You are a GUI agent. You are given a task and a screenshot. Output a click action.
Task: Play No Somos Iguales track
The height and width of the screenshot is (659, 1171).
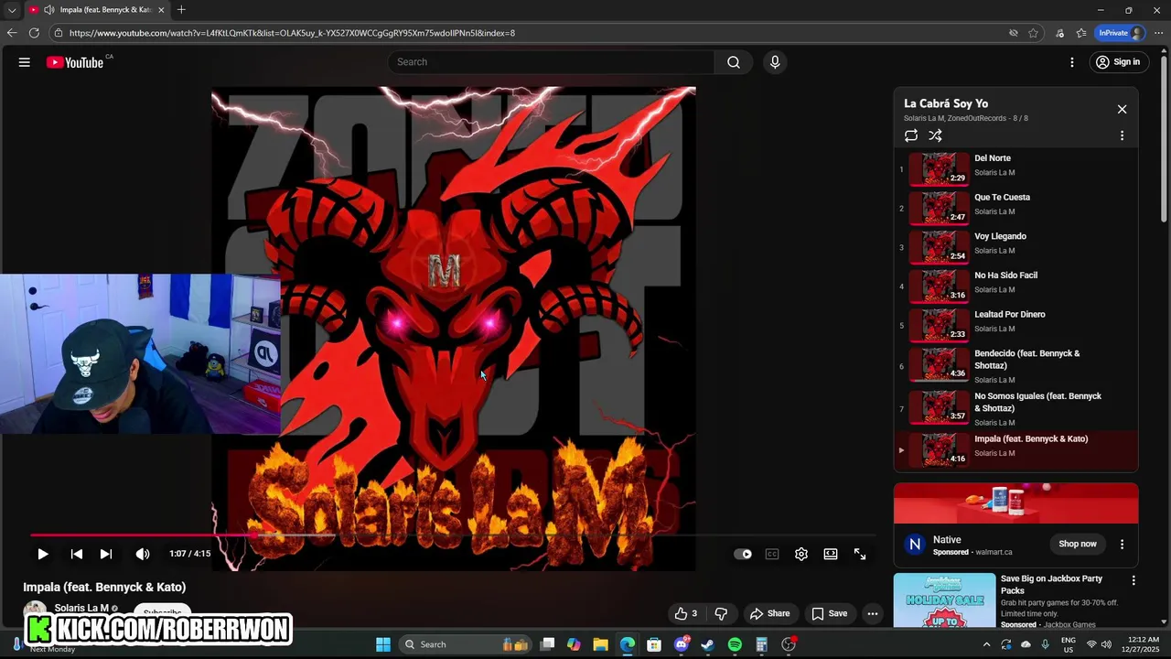[x=1015, y=408]
